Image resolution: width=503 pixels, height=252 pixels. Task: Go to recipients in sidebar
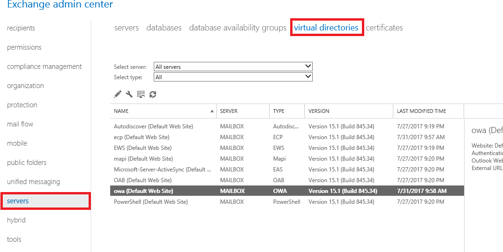(21, 28)
